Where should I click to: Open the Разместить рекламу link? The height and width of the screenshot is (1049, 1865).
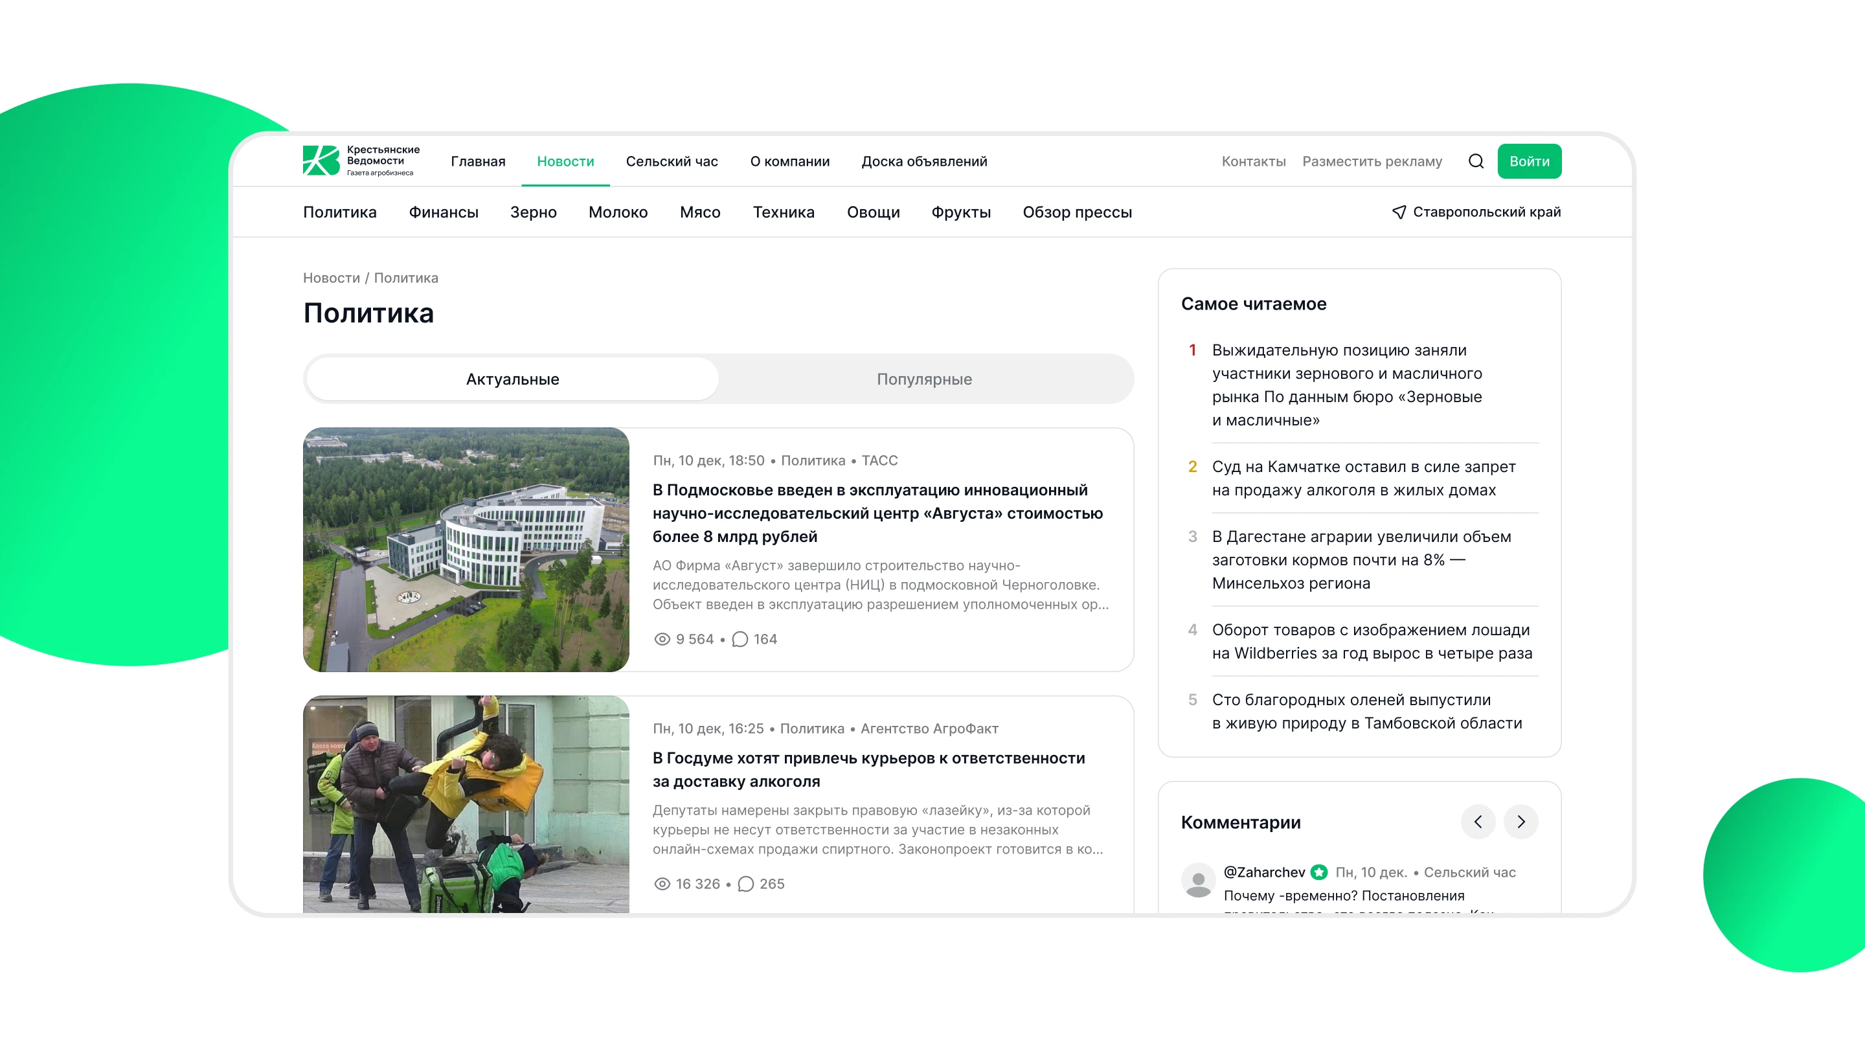coord(1372,161)
